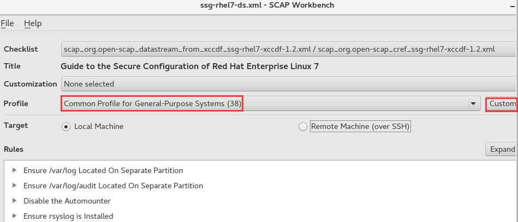Image resolution: width=518 pixels, height=222 pixels.
Task: Select the Local Machine radio button
Action: click(66, 127)
